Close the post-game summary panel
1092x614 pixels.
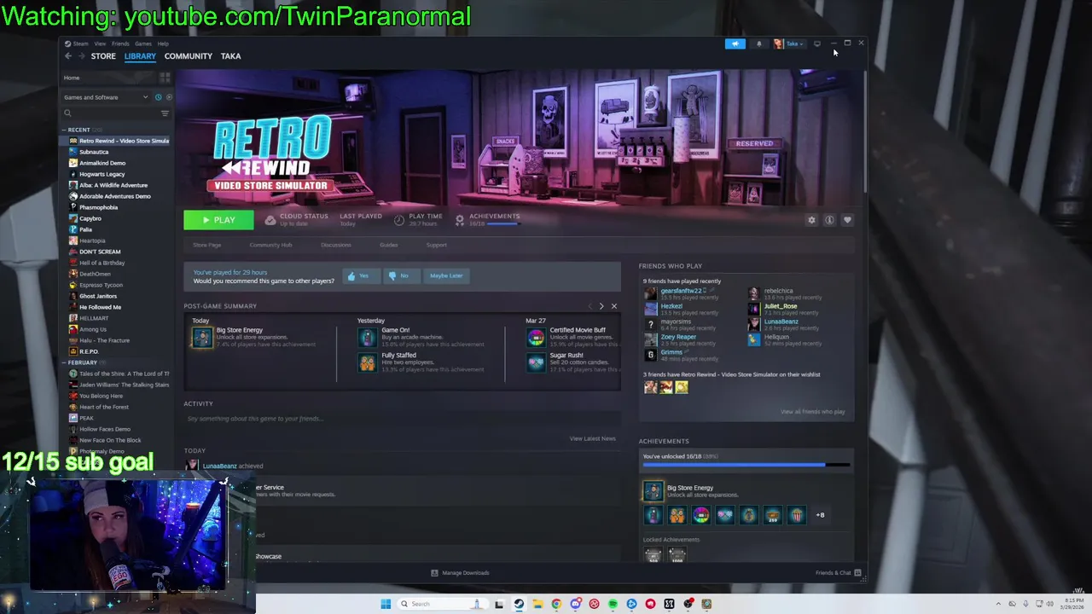point(613,306)
